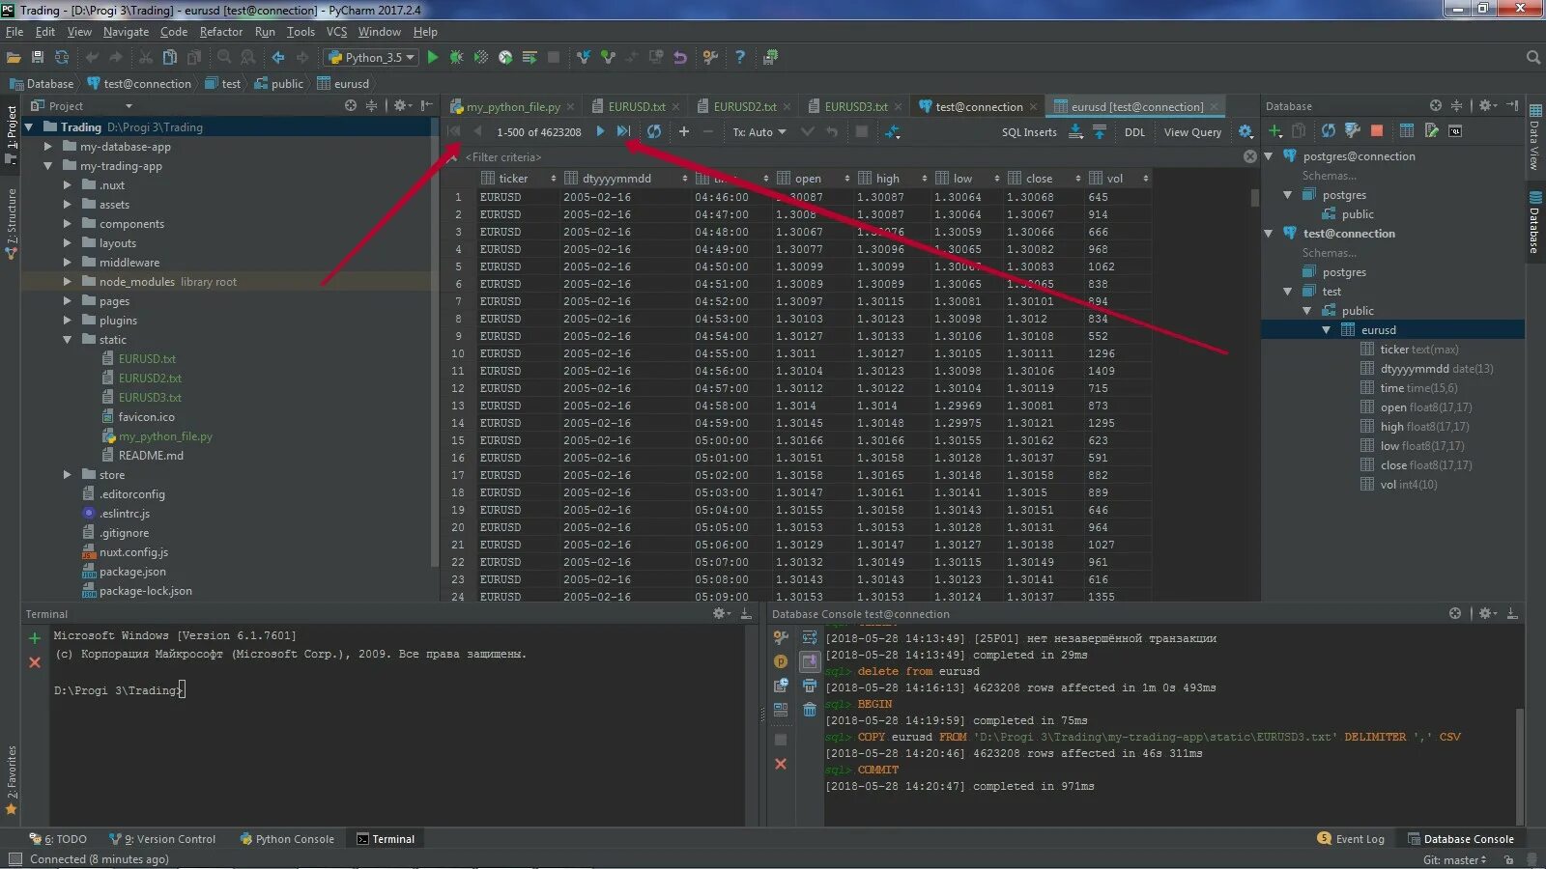Open the table editor settings gear
Viewport: 1546px width, 869px height.
pyautogui.click(x=1245, y=131)
